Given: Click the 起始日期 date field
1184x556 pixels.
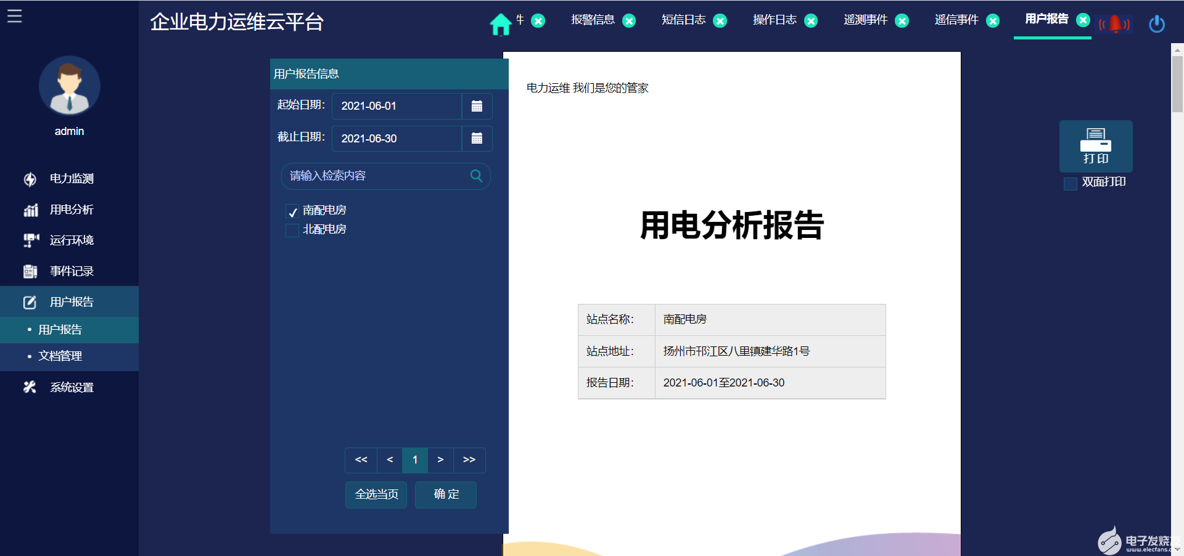Looking at the screenshot, I should [397, 106].
